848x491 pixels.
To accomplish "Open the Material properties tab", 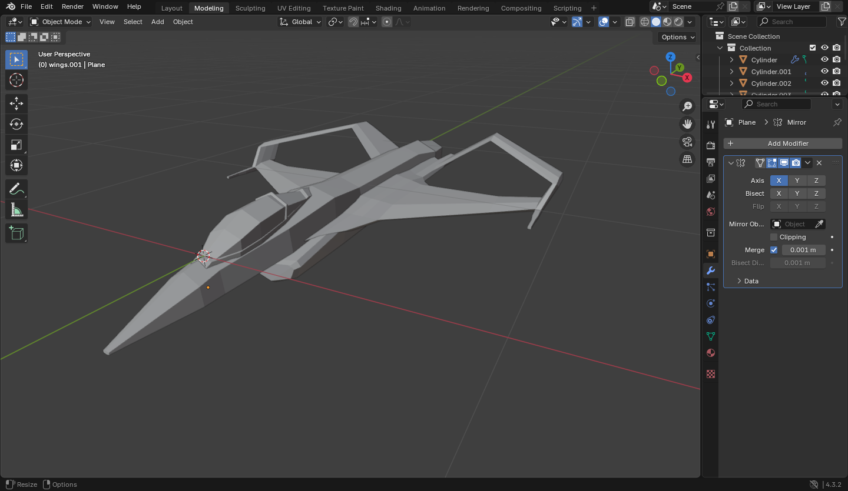I will pos(711,353).
